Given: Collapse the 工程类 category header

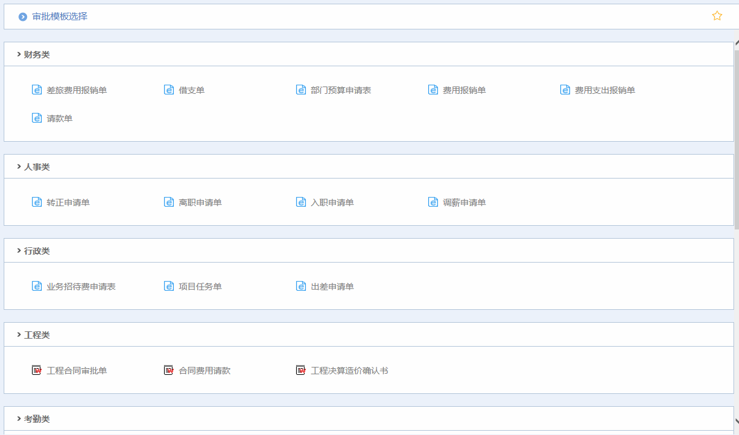Looking at the screenshot, I should point(19,335).
